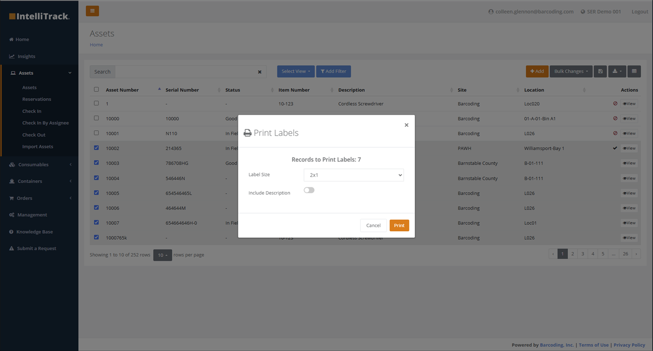Sort by Serial Number column arrows

(219, 90)
